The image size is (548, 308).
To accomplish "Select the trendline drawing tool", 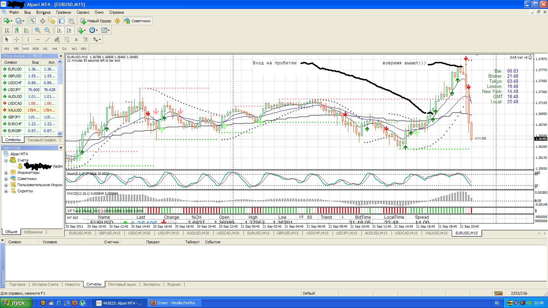I will tap(47, 39).
